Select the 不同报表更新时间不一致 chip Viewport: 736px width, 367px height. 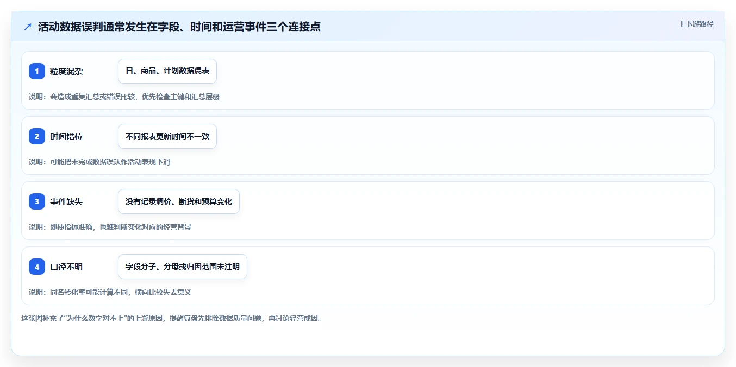pos(167,136)
